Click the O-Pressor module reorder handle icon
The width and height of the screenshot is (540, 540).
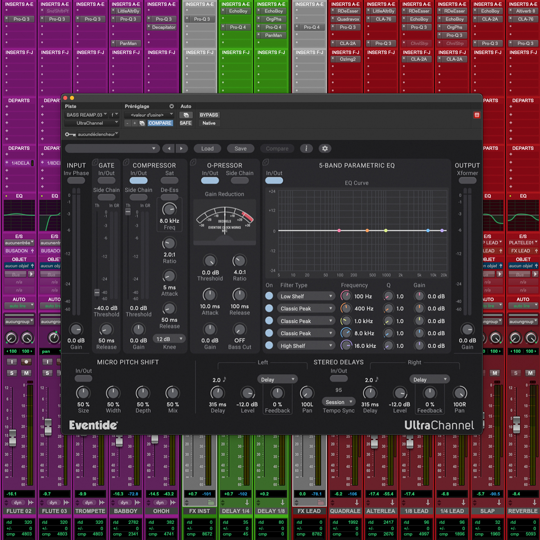coord(193,162)
